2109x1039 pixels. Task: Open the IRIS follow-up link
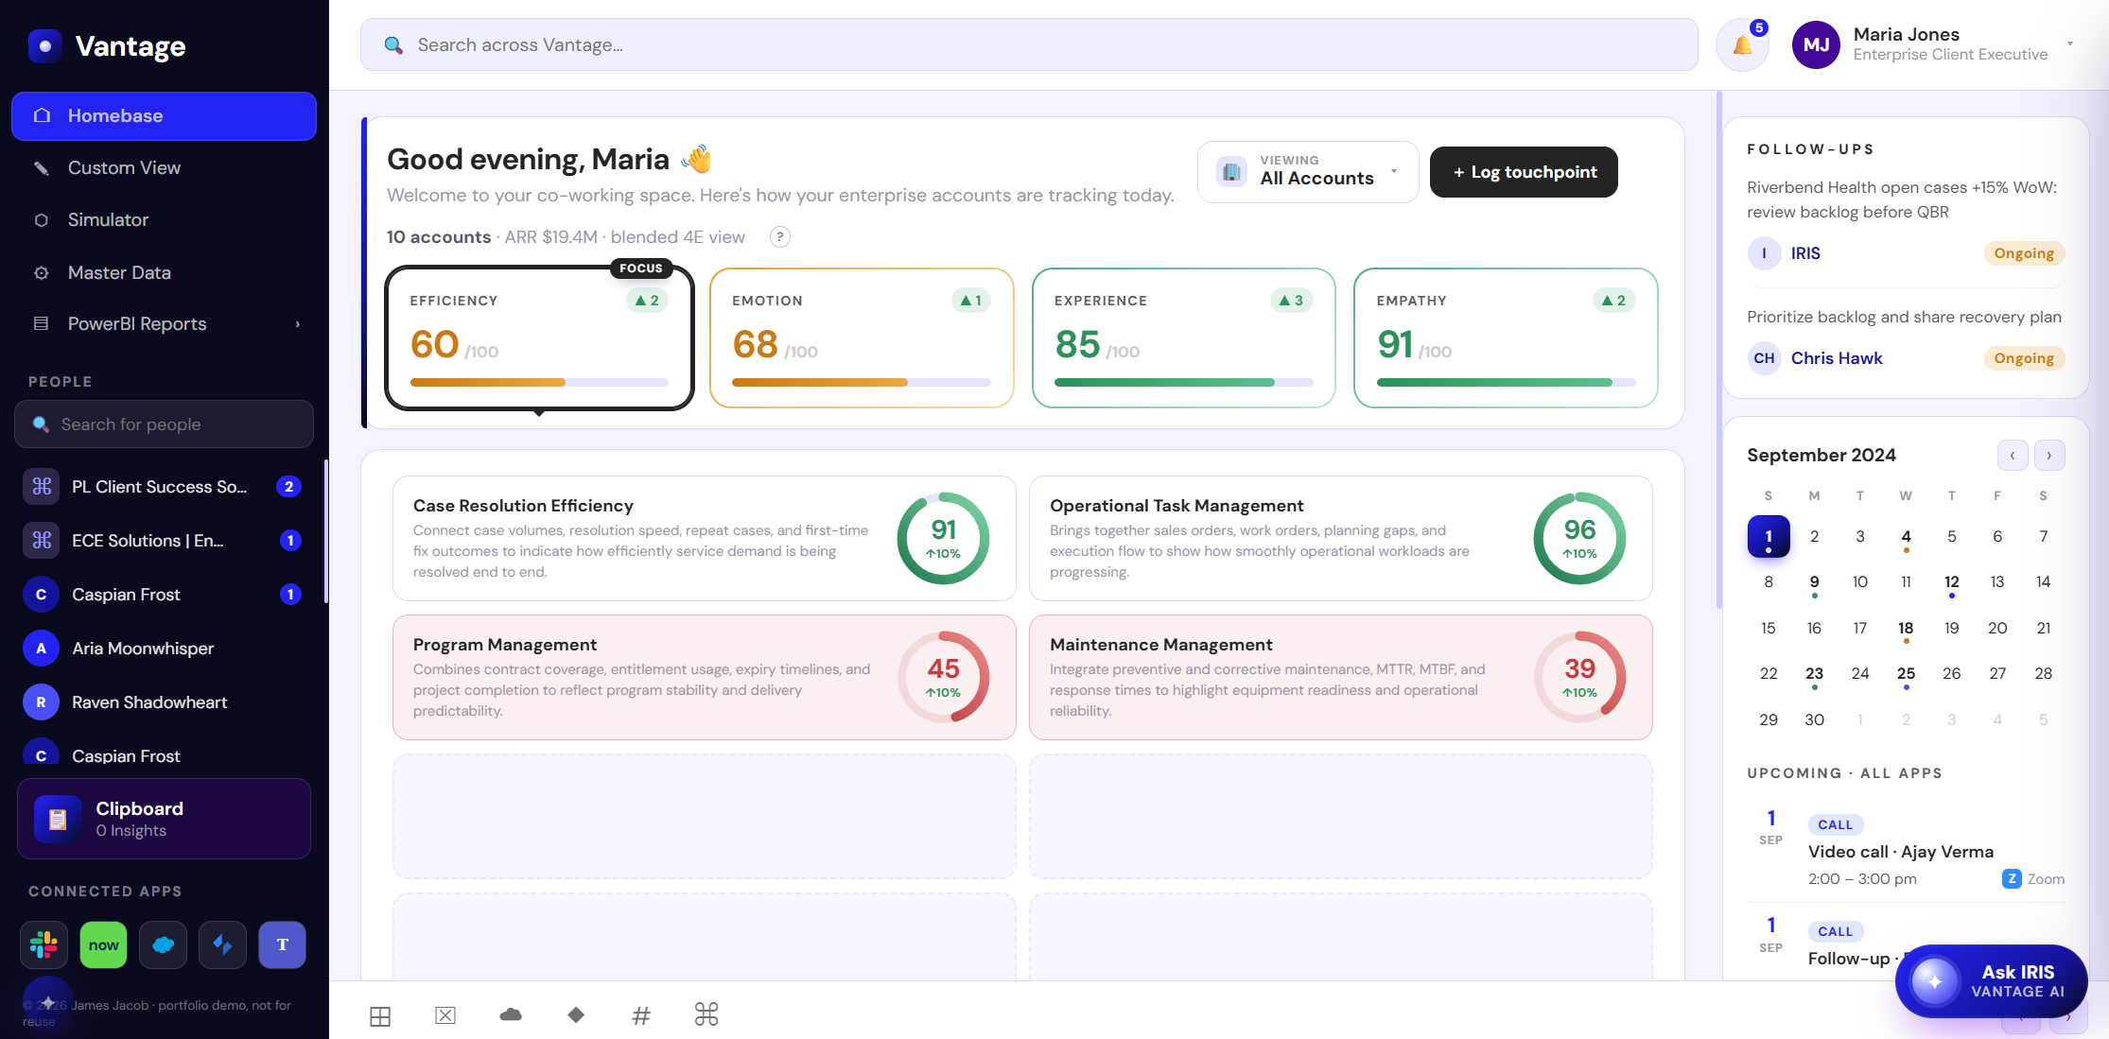[1805, 253]
